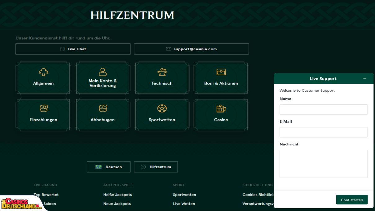Image resolution: width=375 pixels, height=211 pixels.
Task: Open the Einzahlungen help category
Action: 43,115
